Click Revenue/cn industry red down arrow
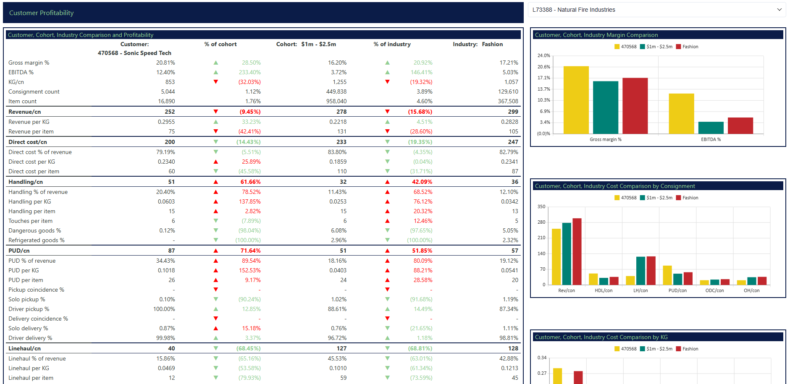 pos(387,112)
